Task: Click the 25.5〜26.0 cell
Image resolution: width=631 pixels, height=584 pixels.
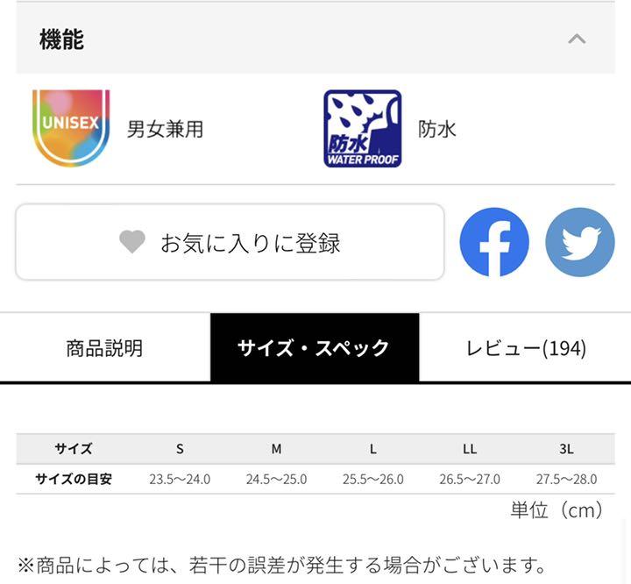Action: [373, 480]
